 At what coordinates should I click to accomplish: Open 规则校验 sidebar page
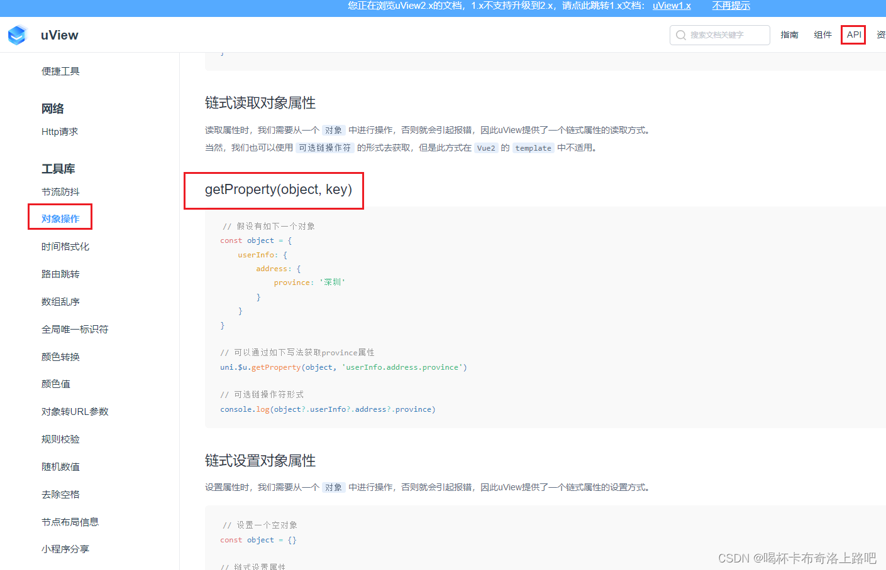tap(60, 439)
